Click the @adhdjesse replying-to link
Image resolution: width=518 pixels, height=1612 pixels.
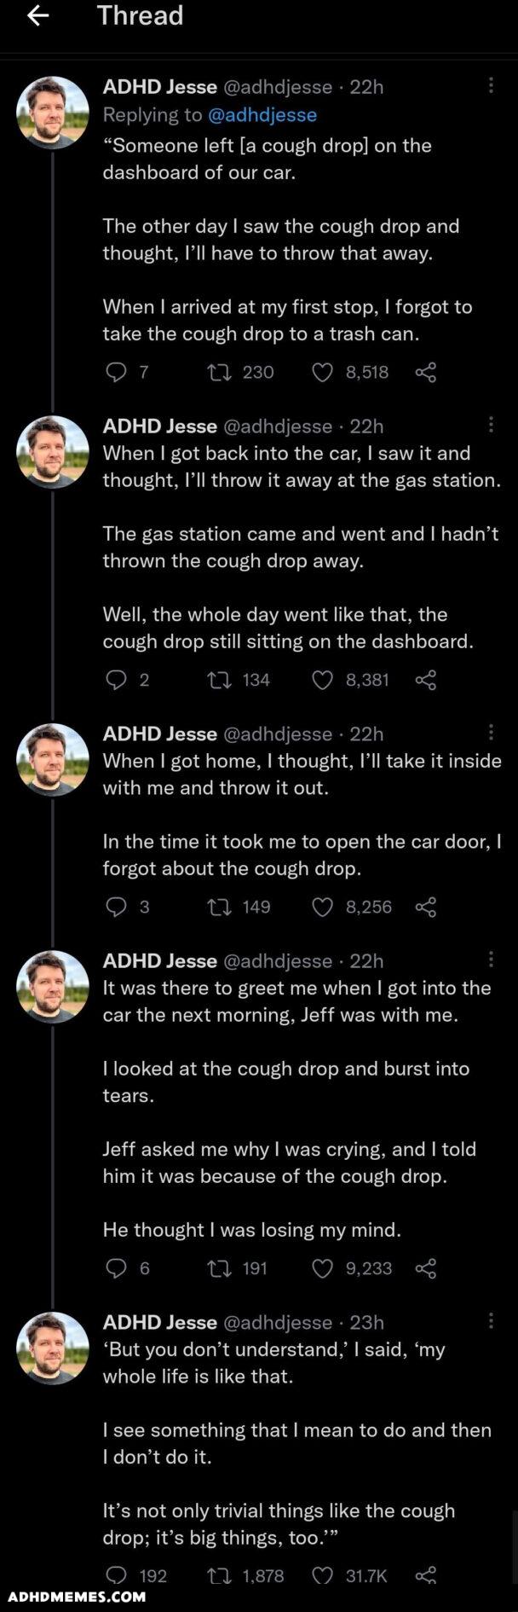[x=262, y=115]
